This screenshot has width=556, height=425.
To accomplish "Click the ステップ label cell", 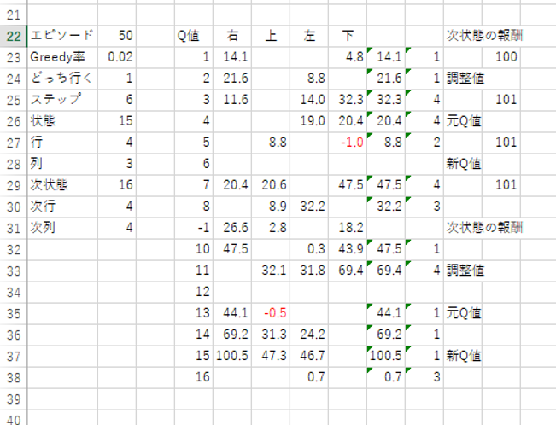I will coord(62,100).
